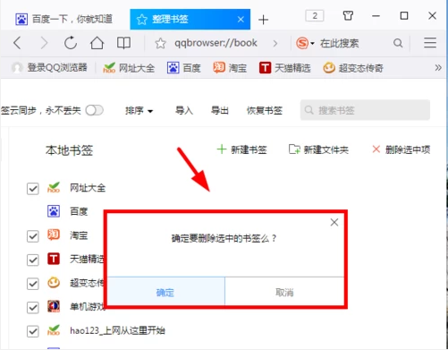Click 删除选中项 to delete selected
Image resolution: width=448 pixels, height=350 pixels.
coord(402,149)
